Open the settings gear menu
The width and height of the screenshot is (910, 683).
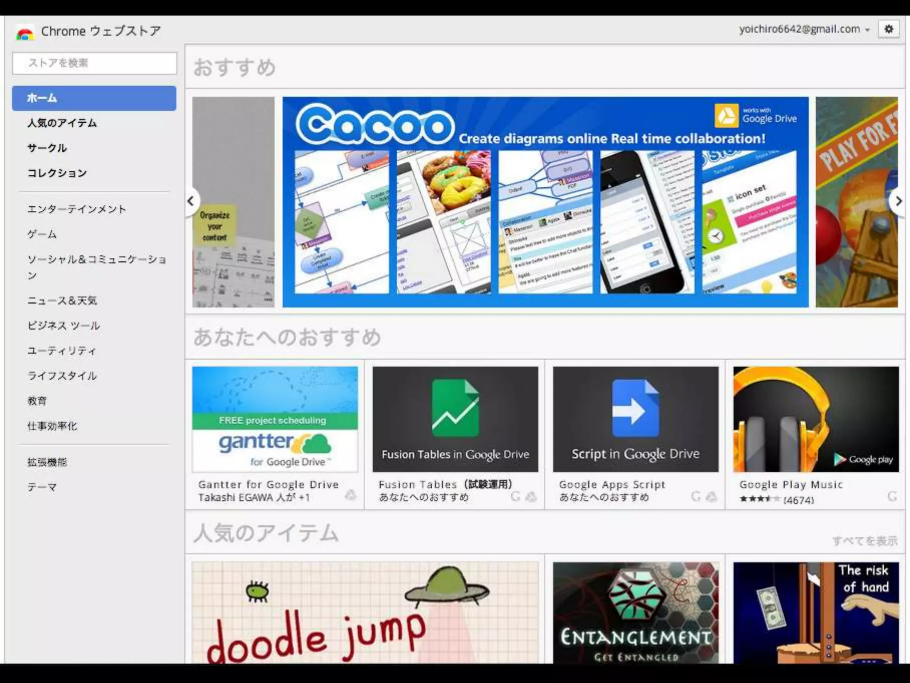click(889, 29)
